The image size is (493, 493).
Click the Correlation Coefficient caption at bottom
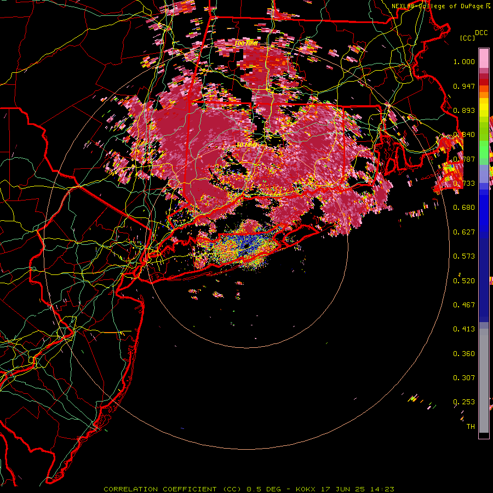tap(249, 489)
